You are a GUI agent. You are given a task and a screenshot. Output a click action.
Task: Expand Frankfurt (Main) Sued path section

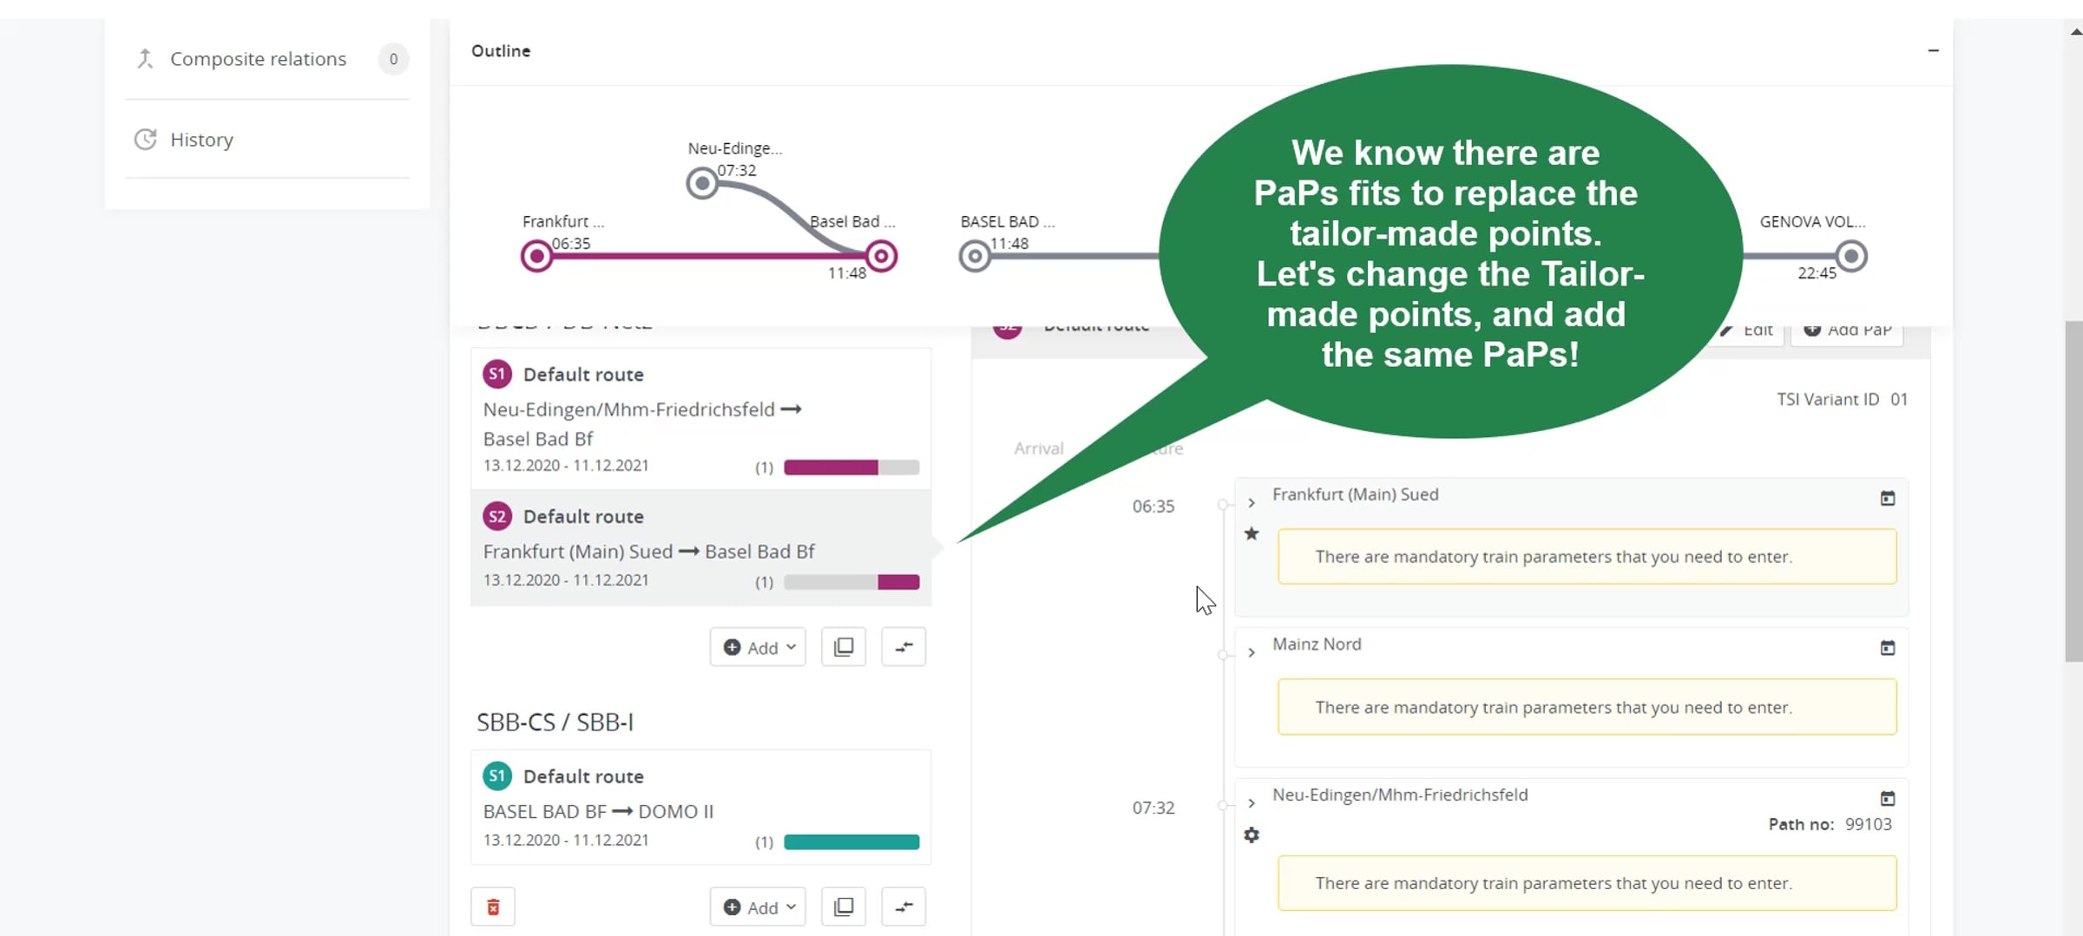(1252, 502)
